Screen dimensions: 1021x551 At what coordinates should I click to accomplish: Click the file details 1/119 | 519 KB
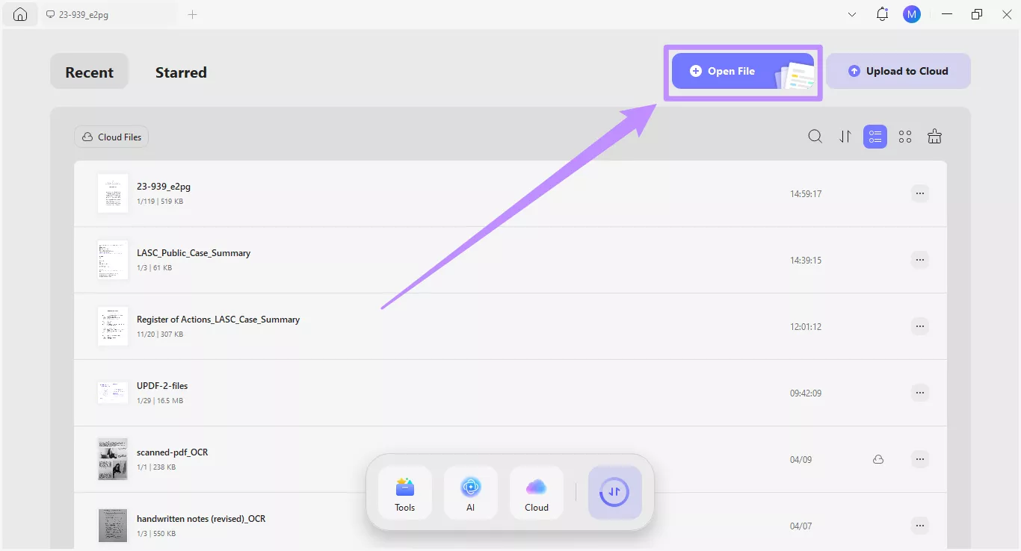coord(160,202)
